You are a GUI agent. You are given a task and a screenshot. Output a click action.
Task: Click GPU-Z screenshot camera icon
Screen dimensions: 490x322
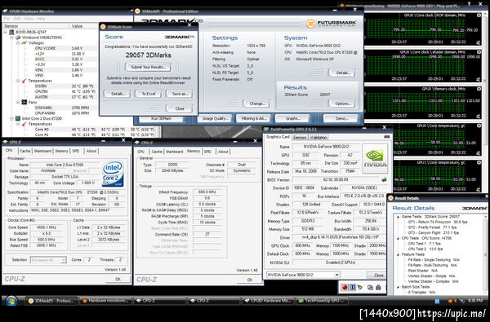(x=386, y=137)
